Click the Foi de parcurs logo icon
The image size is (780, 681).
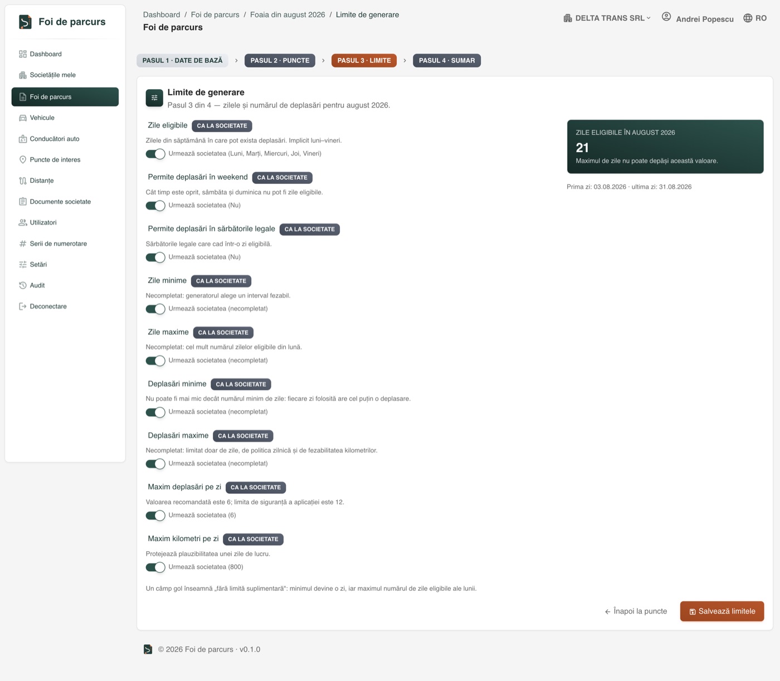coord(25,22)
